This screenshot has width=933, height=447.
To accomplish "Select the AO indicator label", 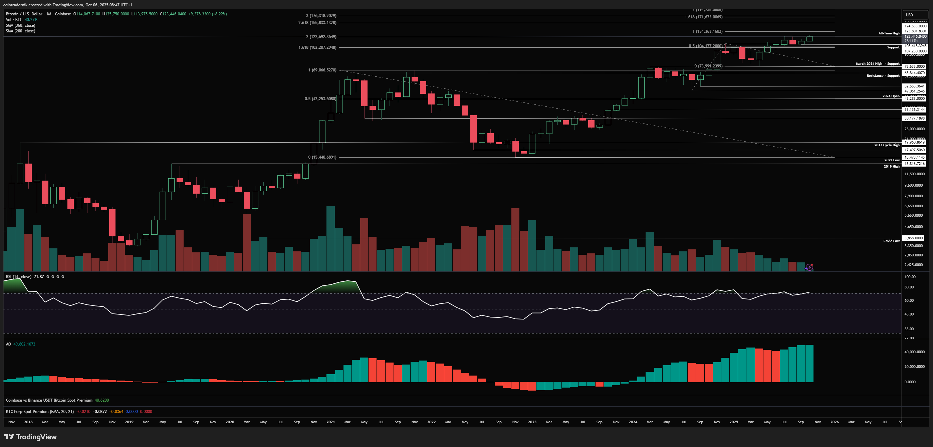I will (x=8, y=344).
